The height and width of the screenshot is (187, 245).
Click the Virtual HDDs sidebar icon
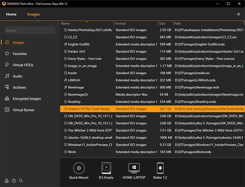[7, 65]
